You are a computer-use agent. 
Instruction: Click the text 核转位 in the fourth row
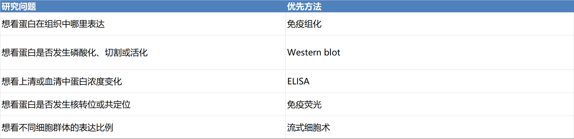83,104
